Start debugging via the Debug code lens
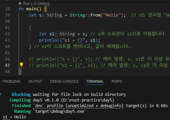The width and height of the screenshot is (170, 120). tap(41, 3)
